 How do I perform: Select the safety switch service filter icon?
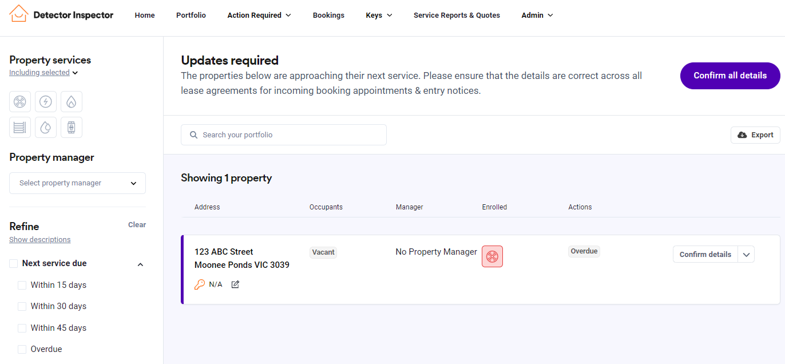click(71, 127)
